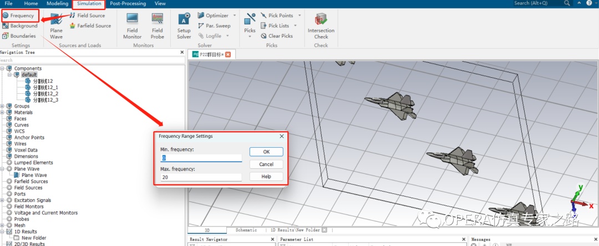Expand the Mesh tree node
Viewport: 599px width, 246px height.
pos(3,225)
